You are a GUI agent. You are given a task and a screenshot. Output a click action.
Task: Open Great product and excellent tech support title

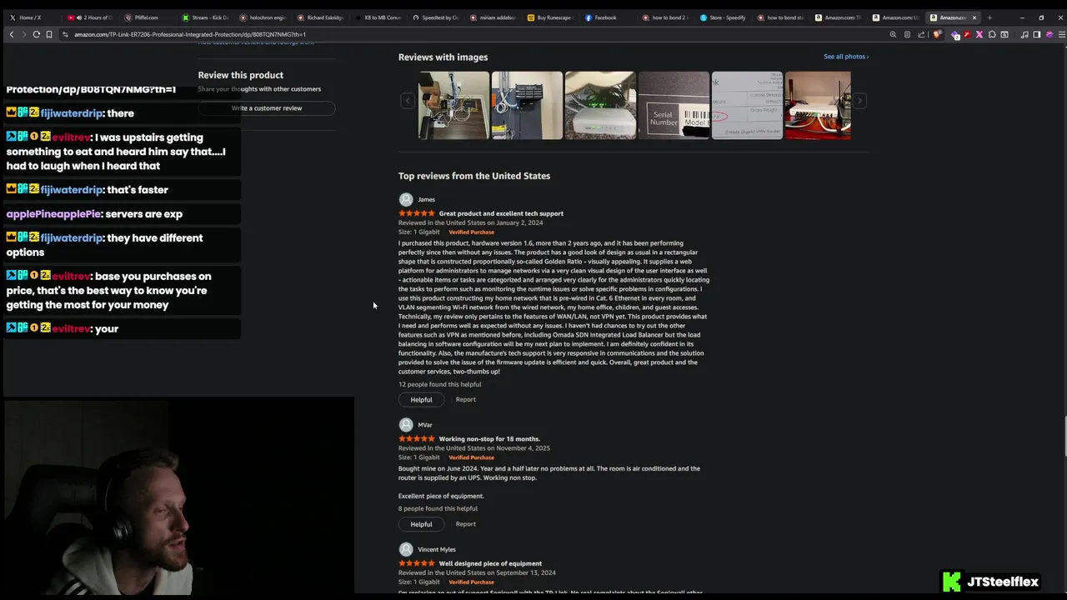pos(501,213)
